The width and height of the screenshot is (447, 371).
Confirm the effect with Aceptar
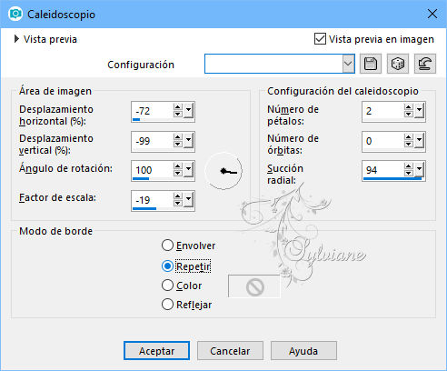tap(156, 351)
